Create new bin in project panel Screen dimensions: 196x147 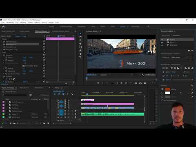click(x=45, y=123)
